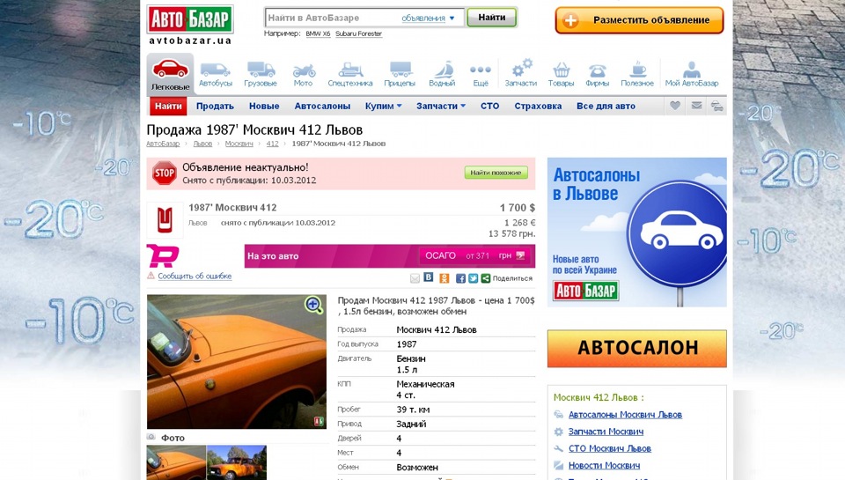Open Новости Москвич link
Screen dimensions: 845x480
[604, 465]
